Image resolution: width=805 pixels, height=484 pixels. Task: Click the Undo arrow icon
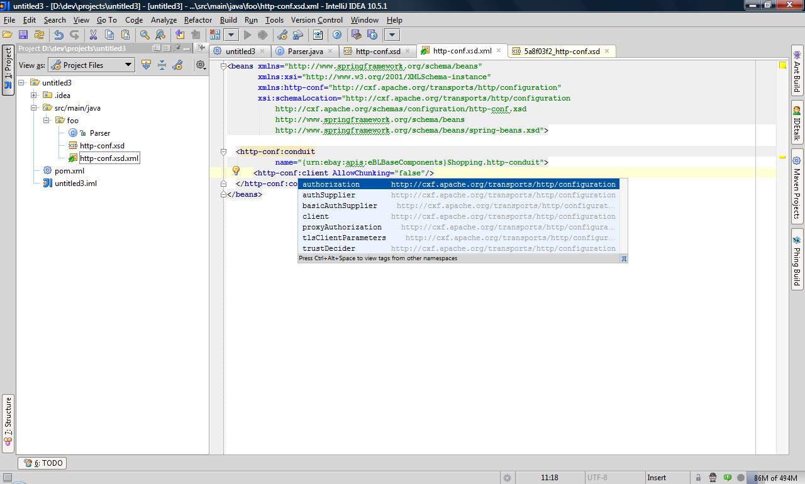click(59, 35)
